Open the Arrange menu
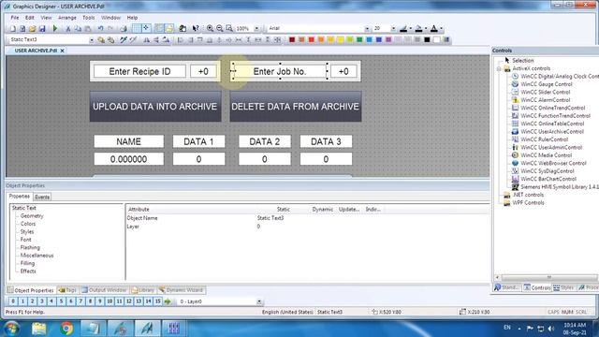 click(67, 18)
